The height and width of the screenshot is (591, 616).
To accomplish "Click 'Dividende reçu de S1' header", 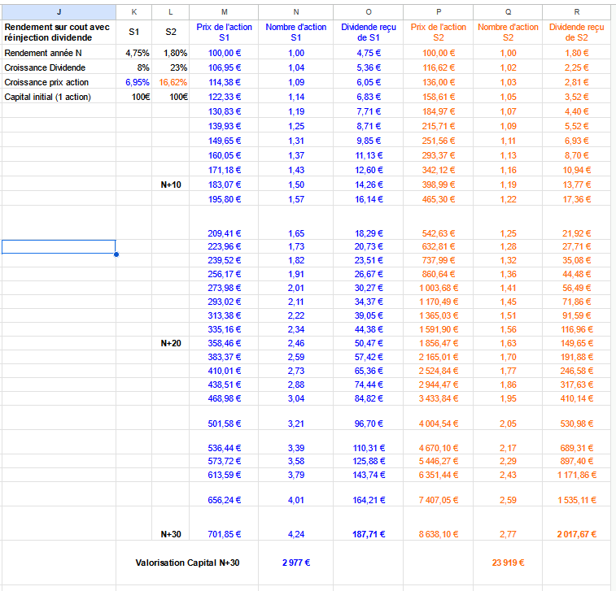I will [x=368, y=33].
